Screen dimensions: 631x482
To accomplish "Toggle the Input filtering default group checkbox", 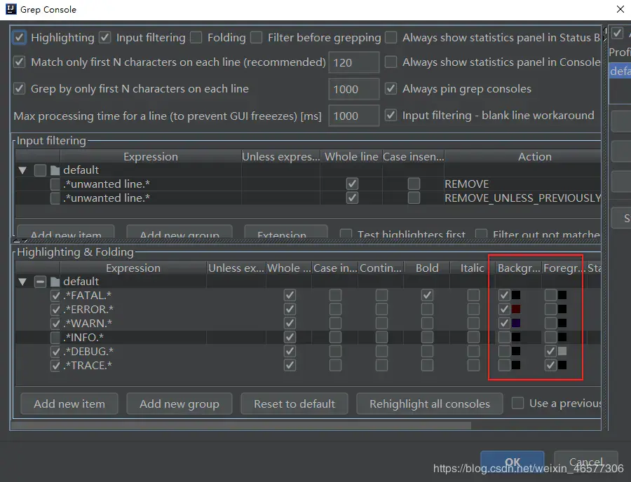I will point(40,170).
